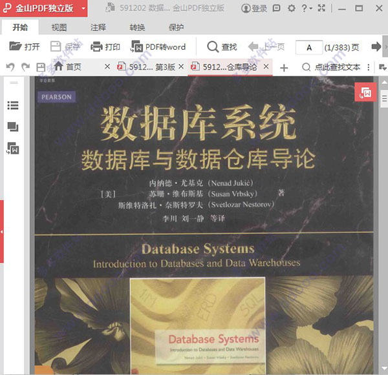Click the quick save disk icon
Image resolution: width=388 pixels, height=375 pixels.
(41, 67)
